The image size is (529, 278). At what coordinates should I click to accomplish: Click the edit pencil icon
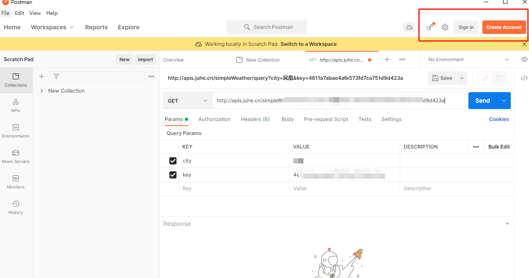point(485,78)
